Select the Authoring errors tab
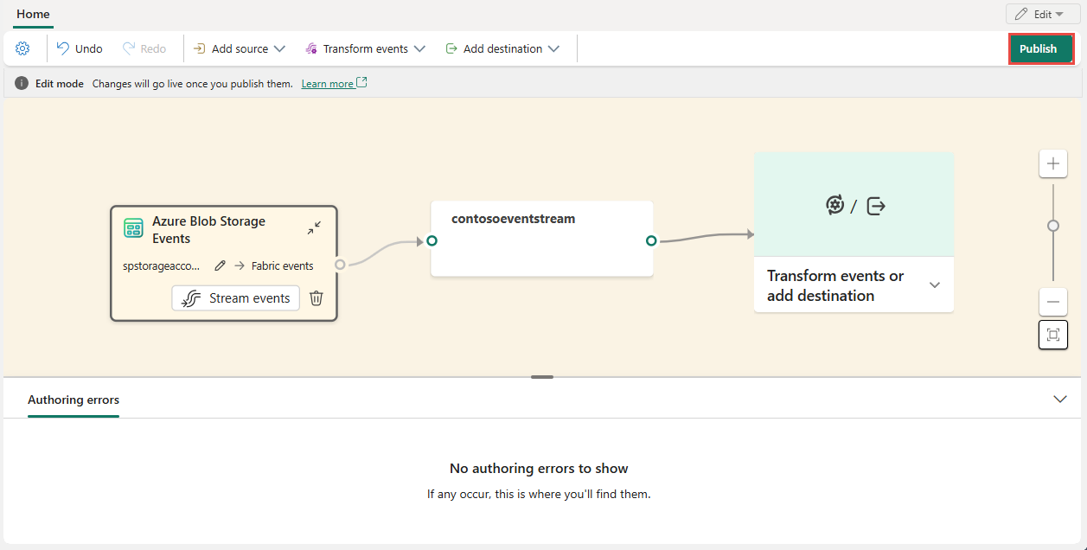1087x550 pixels. coord(74,400)
